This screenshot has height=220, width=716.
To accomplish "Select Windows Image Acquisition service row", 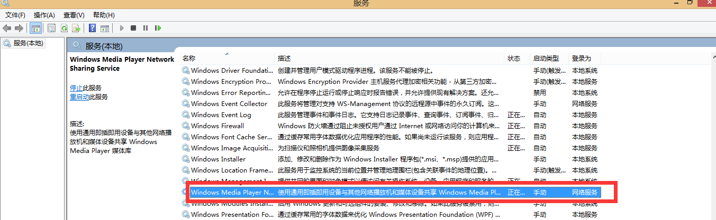I will pyautogui.click(x=391, y=148).
